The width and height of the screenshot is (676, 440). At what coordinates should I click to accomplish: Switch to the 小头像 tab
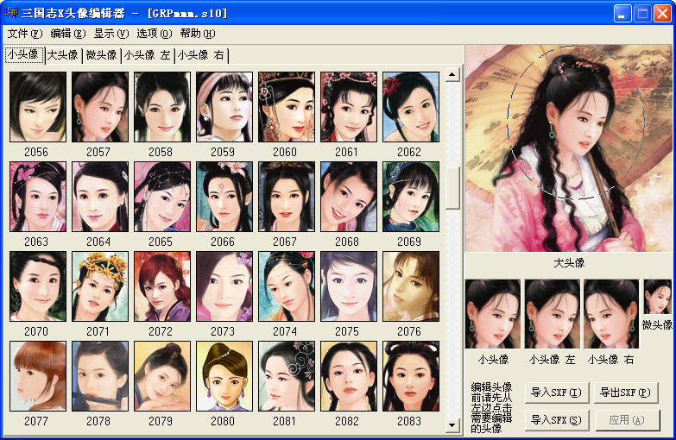24,54
